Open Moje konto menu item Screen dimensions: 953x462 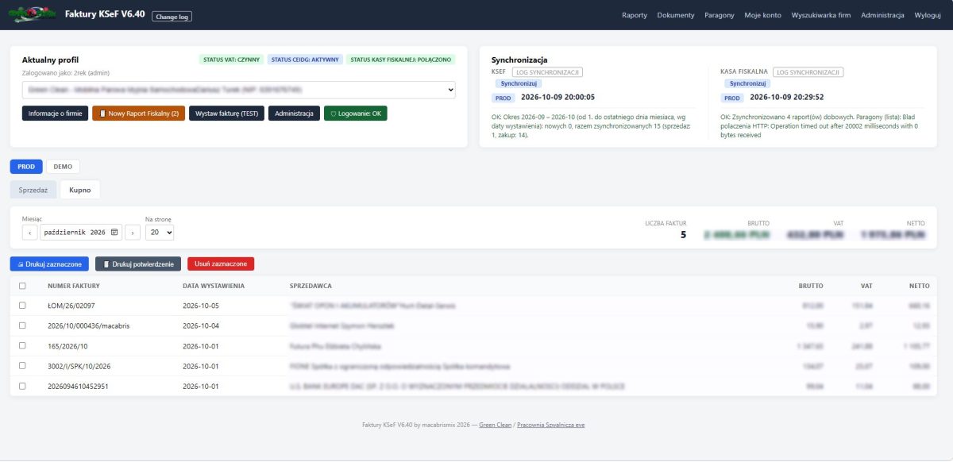[x=763, y=15]
